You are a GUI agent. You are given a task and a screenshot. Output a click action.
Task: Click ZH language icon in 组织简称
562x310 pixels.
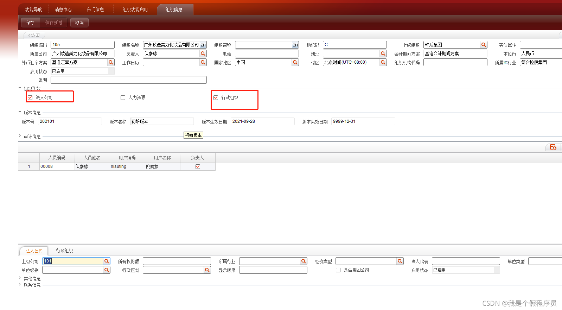295,45
